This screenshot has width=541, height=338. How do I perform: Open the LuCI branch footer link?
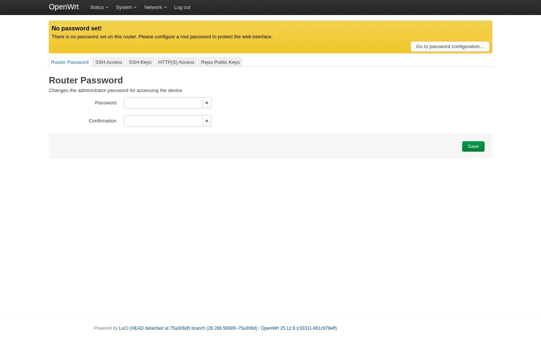188,328
